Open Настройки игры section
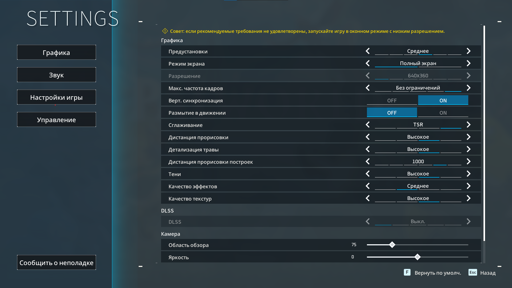This screenshot has width=512, height=288. [x=57, y=97]
